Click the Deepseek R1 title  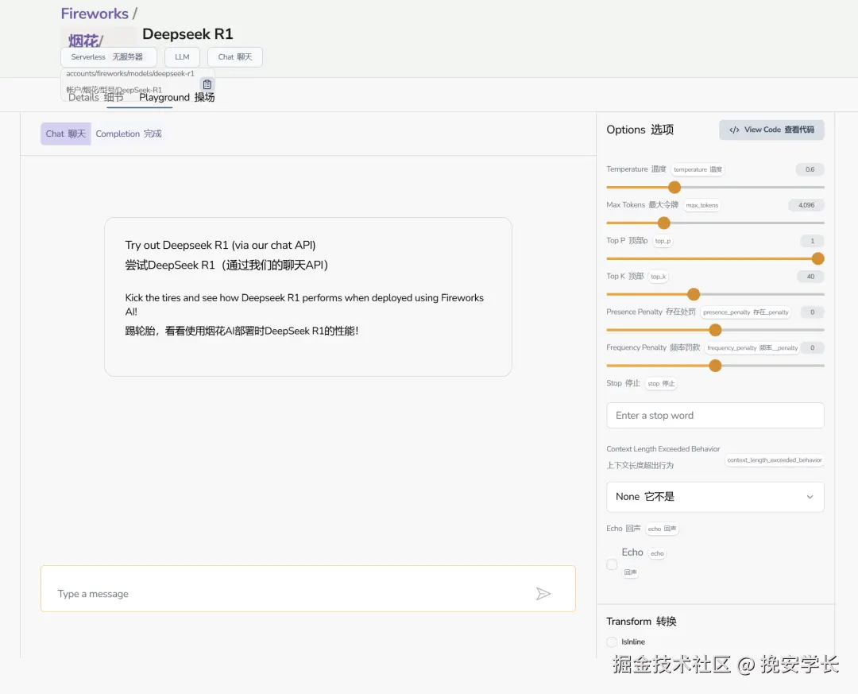(187, 34)
